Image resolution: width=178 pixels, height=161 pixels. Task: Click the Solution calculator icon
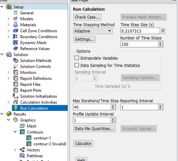[x=9, y=54]
